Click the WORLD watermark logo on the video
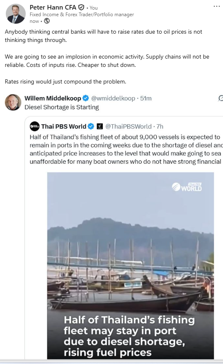 click(x=187, y=187)
